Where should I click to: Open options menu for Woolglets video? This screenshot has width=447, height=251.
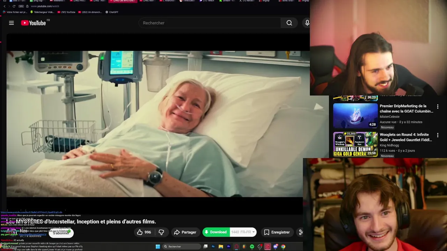pyautogui.click(x=438, y=135)
